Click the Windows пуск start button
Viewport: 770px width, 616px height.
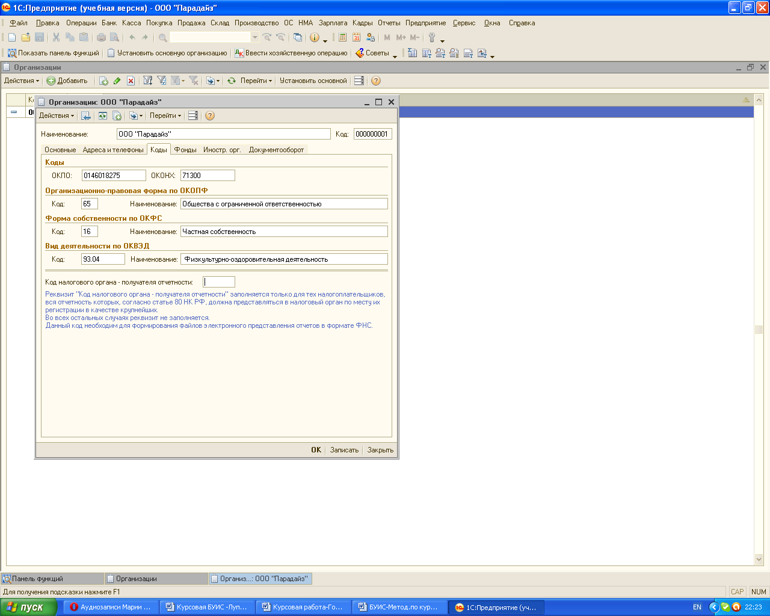pyautogui.click(x=29, y=607)
